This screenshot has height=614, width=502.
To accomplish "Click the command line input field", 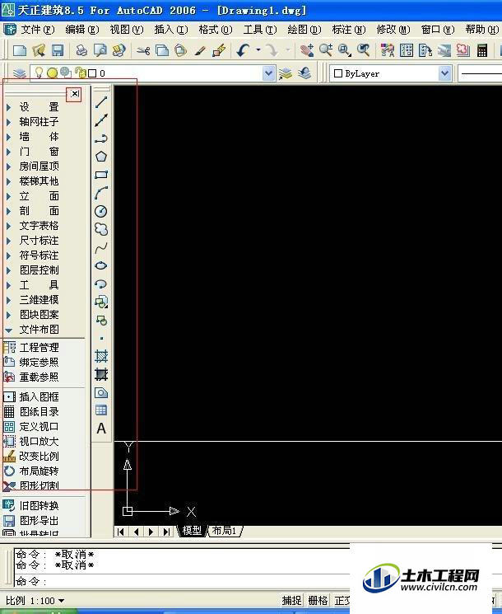I will pos(182,582).
